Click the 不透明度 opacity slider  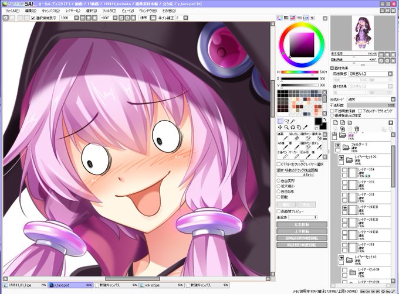click(371, 105)
